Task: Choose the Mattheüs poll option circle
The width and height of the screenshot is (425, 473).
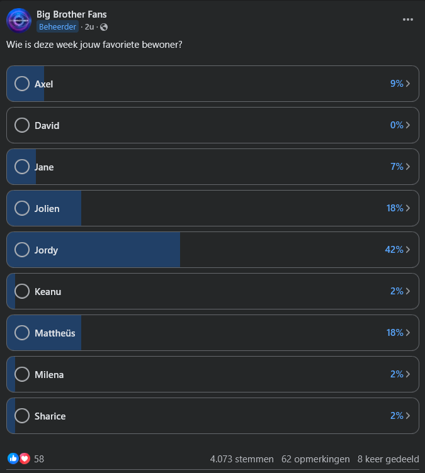Action: tap(22, 333)
